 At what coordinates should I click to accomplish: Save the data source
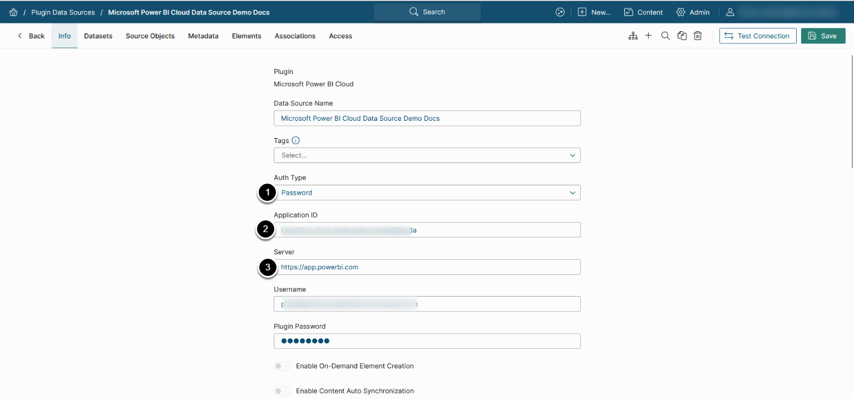[x=823, y=36]
